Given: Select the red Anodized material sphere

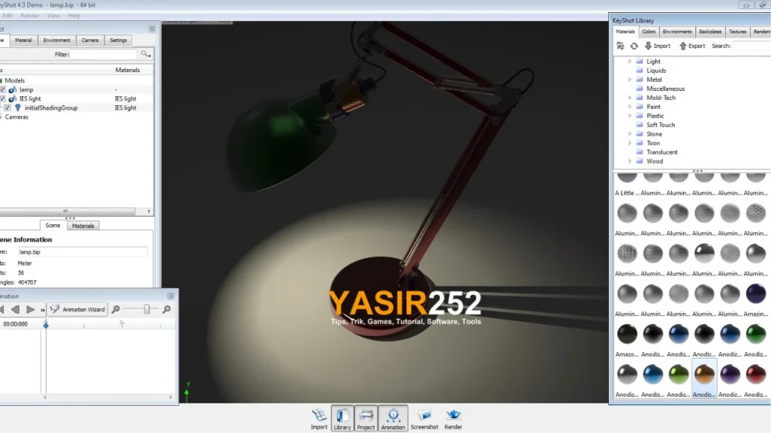Looking at the screenshot, I should click(755, 374).
